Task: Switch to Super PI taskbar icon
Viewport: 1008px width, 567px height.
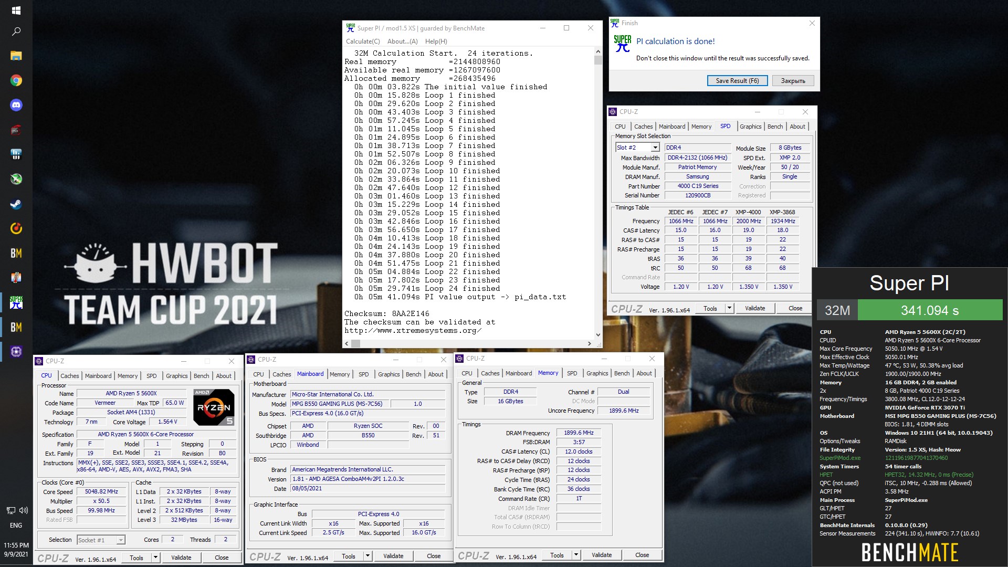Action: pyautogui.click(x=16, y=302)
